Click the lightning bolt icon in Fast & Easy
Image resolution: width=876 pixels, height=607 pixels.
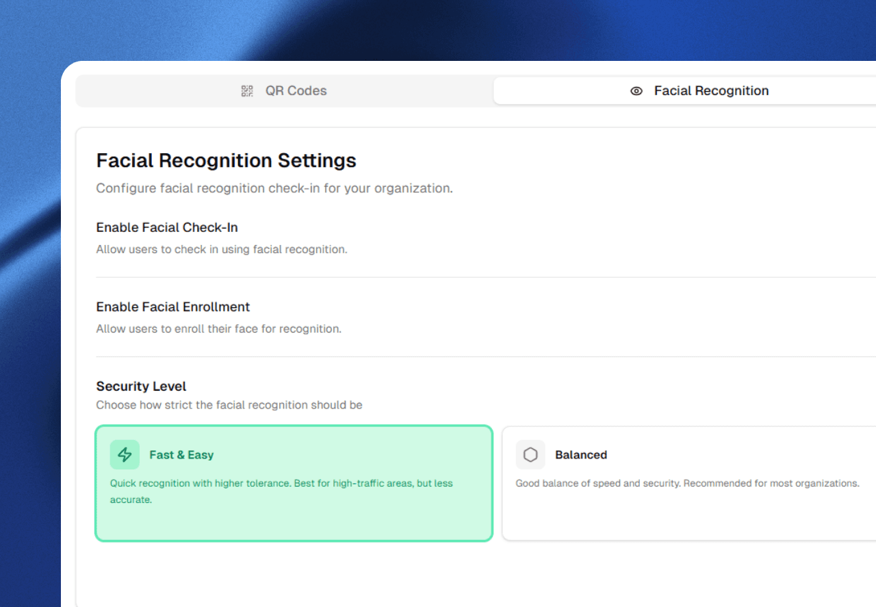click(125, 454)
